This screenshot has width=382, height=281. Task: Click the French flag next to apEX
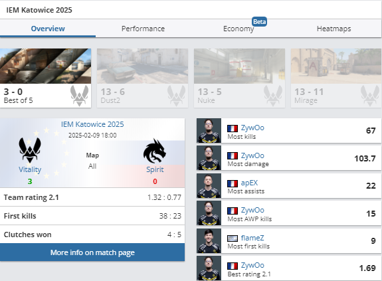(x=233, y=183)
